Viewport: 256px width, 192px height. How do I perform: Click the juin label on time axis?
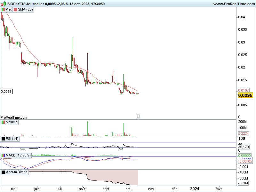tap(37, 189)
